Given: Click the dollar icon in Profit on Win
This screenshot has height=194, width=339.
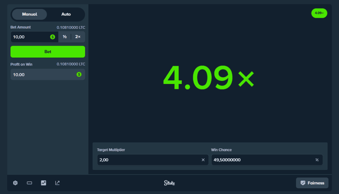Looking at the screenshot, I should (x=79, y=74).
